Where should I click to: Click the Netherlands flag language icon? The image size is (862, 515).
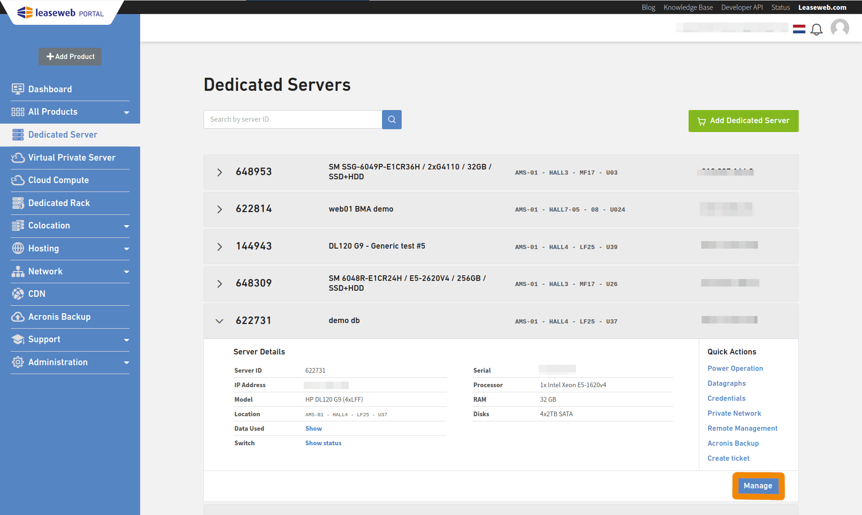(799, 29)
